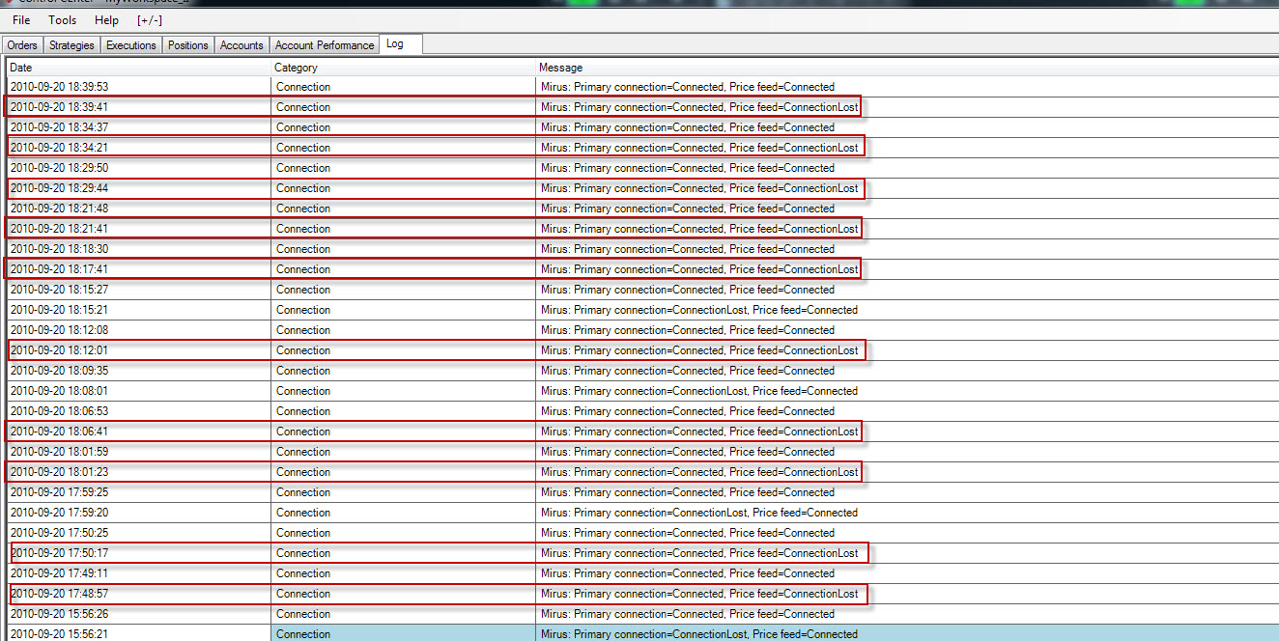Select highlighted log row dated 2010-09-20 15:56:21
This screenshot has height=641, width=1279.
click(642, 633)
